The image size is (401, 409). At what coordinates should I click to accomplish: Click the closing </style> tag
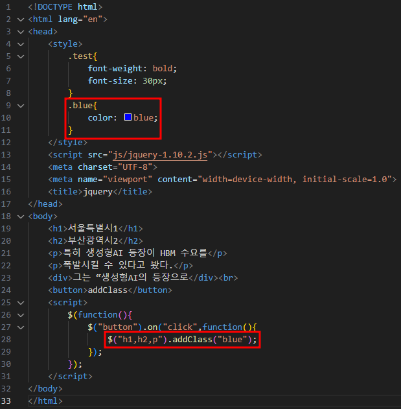(68, 143)
